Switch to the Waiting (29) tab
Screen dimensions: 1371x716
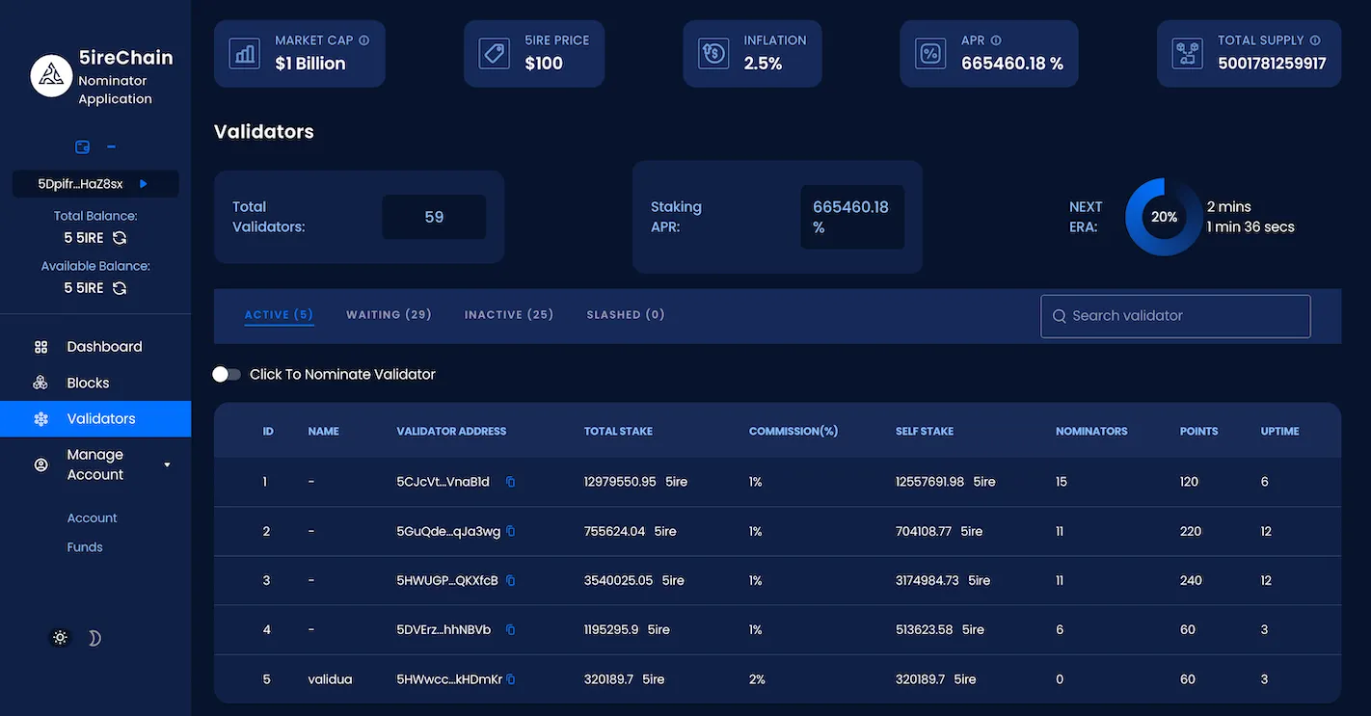pos(389,315)
